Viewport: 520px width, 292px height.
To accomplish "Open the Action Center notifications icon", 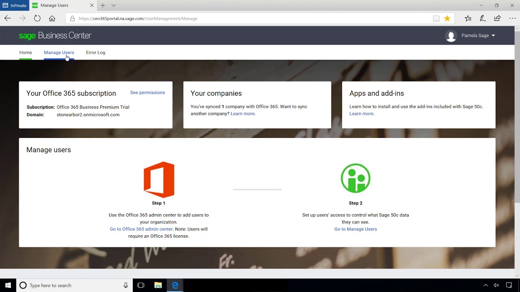I will click(x=509, y=286).
